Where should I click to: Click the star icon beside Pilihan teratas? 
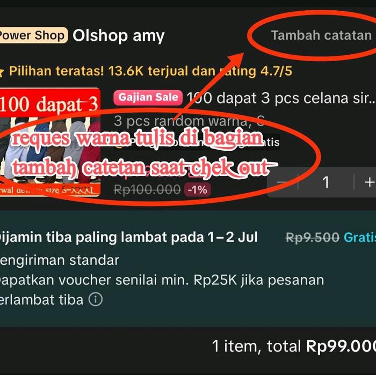point(2,71)
